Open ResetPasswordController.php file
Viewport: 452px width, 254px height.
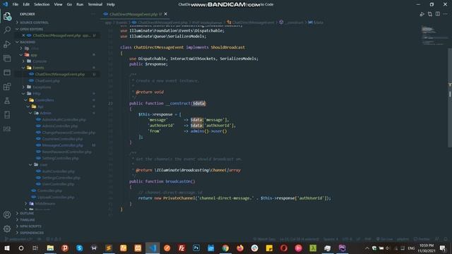(66, 152)
